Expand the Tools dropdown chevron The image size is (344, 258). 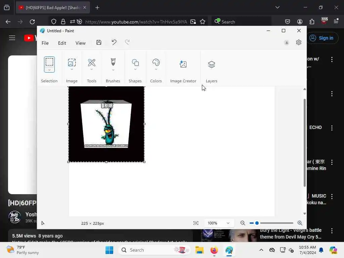[91, 69]
